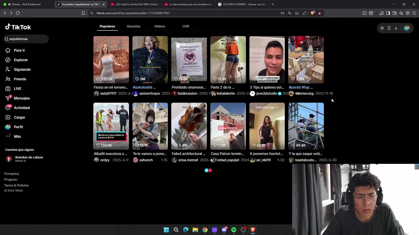Screen dimensions: 419x235
Task: Open the Program footer link
Action: tap(10, 180)
